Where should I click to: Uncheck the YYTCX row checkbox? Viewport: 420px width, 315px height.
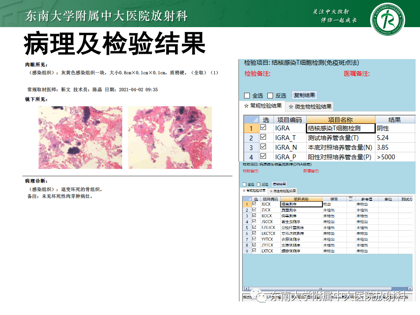point(254,239)
